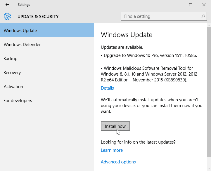
Task: Open the For developers section
Action: coord(47,101)
